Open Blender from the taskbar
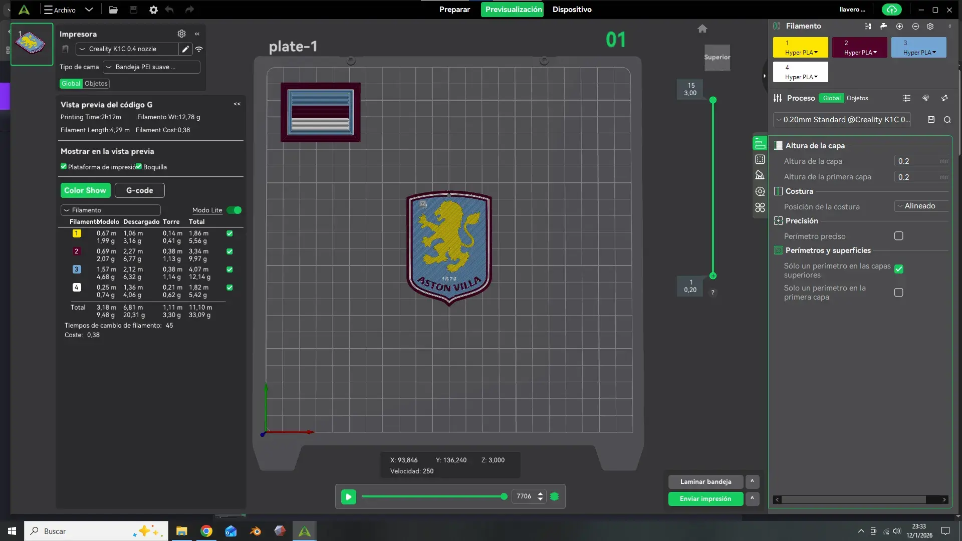Image resolution: width=962 pixels, height=541 pixels. coord(256,531)
